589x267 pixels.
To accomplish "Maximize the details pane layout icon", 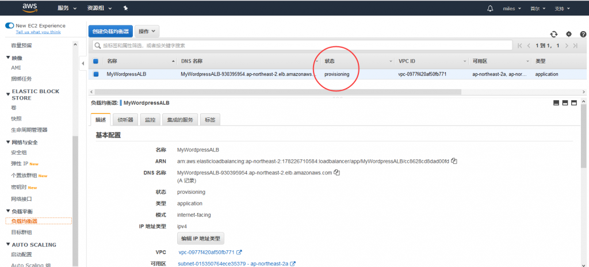I will point(573,102).
